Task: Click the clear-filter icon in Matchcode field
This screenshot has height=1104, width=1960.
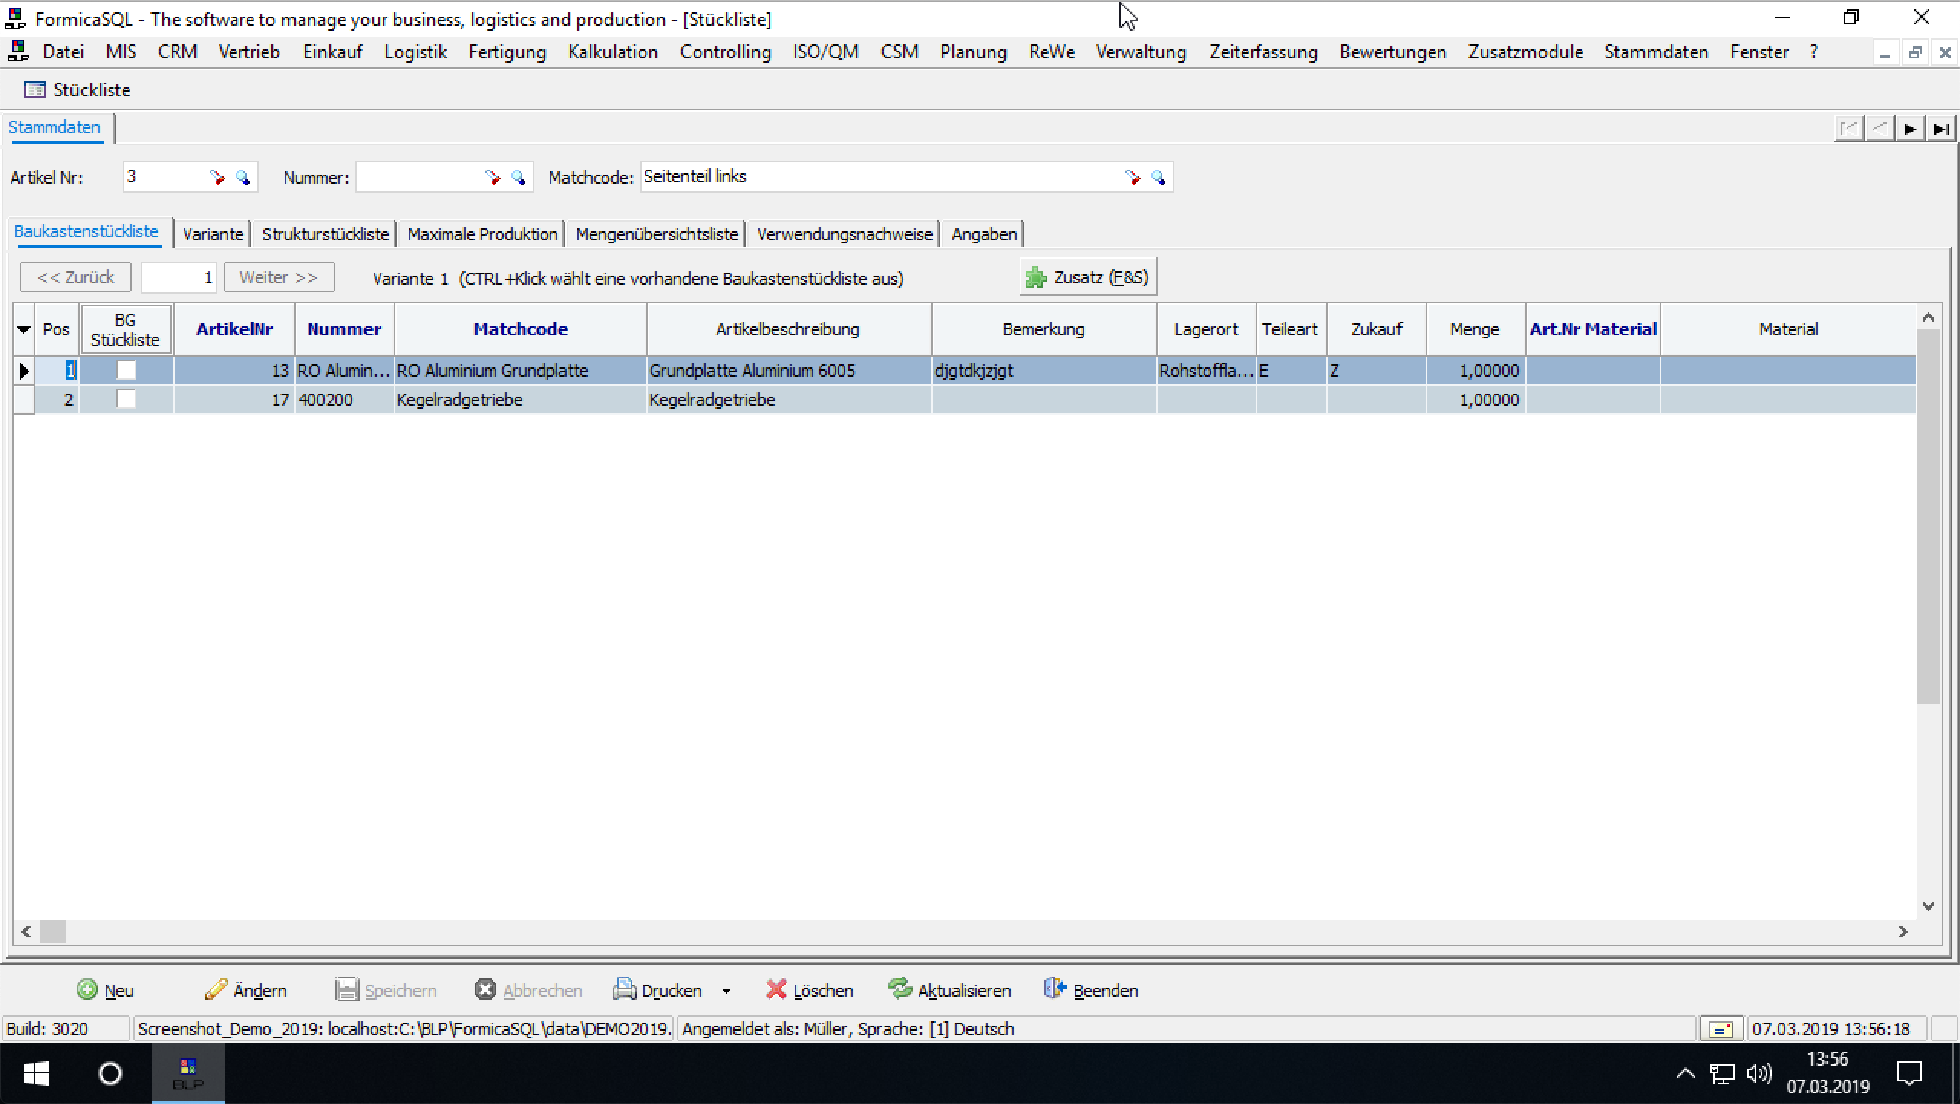Action: (x=1132, y=178)
